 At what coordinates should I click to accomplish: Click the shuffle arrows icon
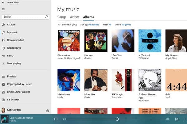[59, 25]
